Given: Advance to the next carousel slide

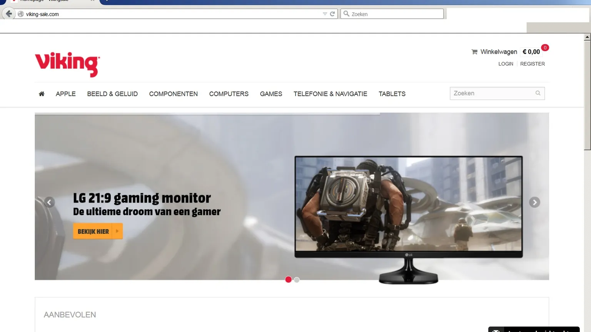Looking at the screenshot, I should coord(534,202).
